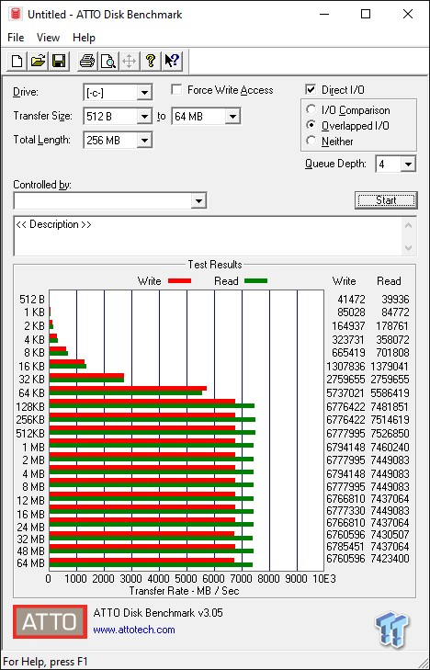The image size is (430, 670).
Task: Click the yellow question mark About icon
Action: 150,61
